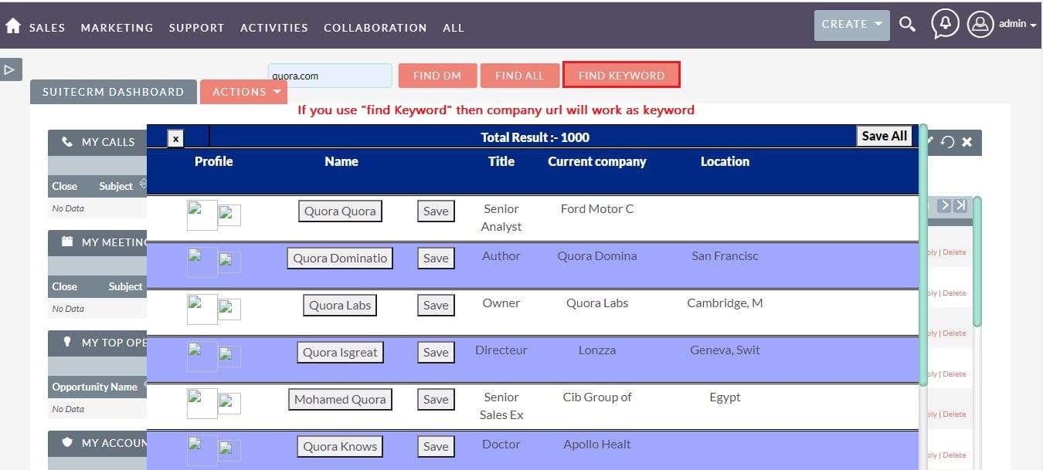Image resolution: width=1043 pixels, height=470 pixels.
Task: Click the FIND DM button
Action: [x=437, y=75]
